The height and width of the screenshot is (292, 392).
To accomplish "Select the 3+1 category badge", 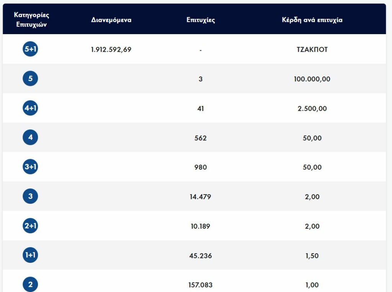I will tap(30, 167).
